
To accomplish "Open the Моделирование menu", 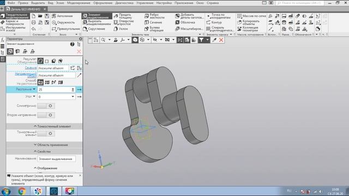I will (x=79, y=3).
